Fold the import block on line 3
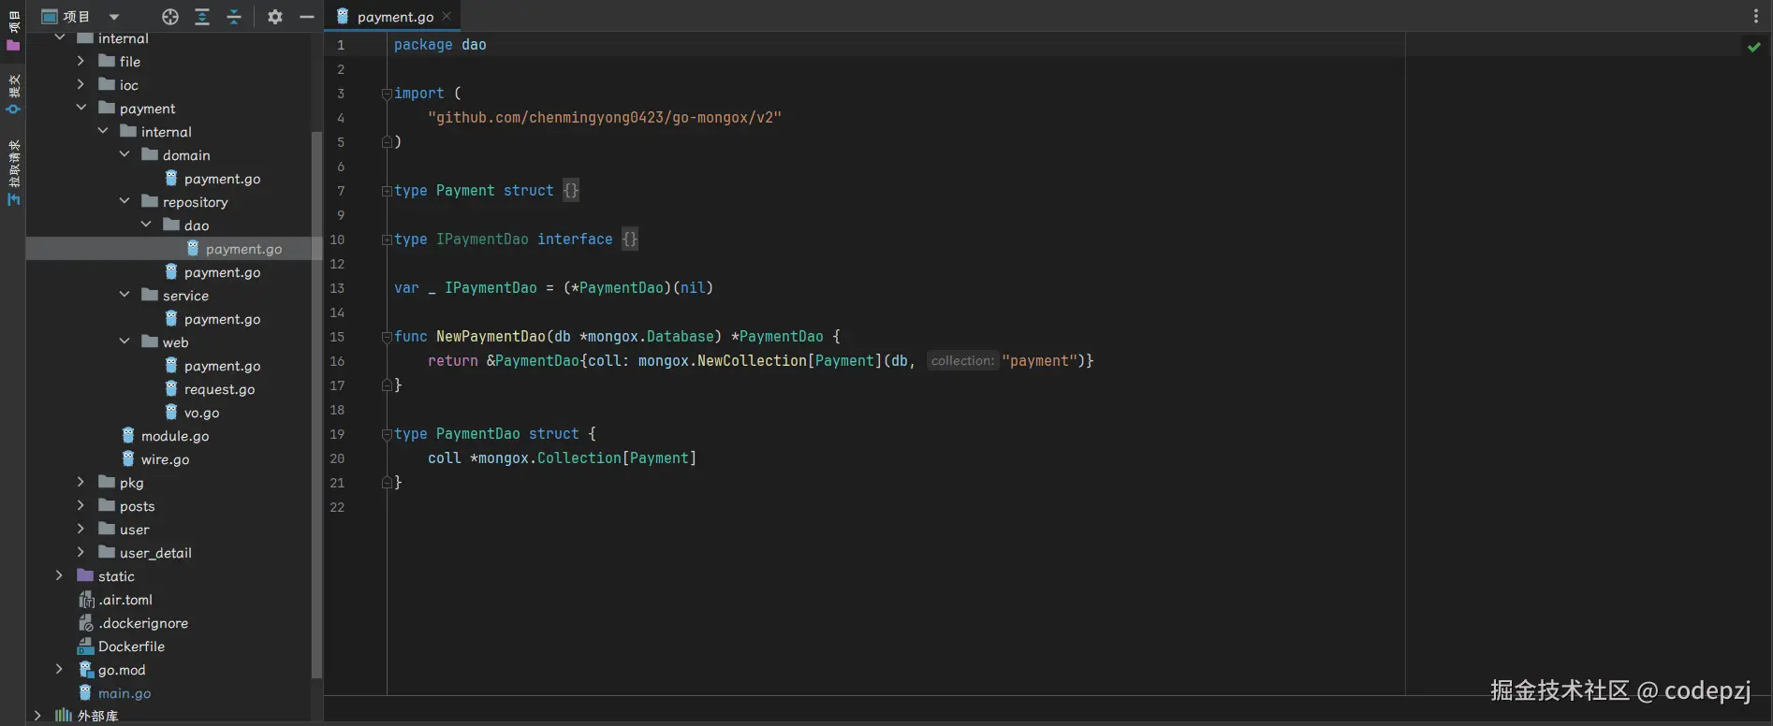Image resolution: width=1773 pixels, height=726 pixels. pyautogui.click(x=387, y=94)
